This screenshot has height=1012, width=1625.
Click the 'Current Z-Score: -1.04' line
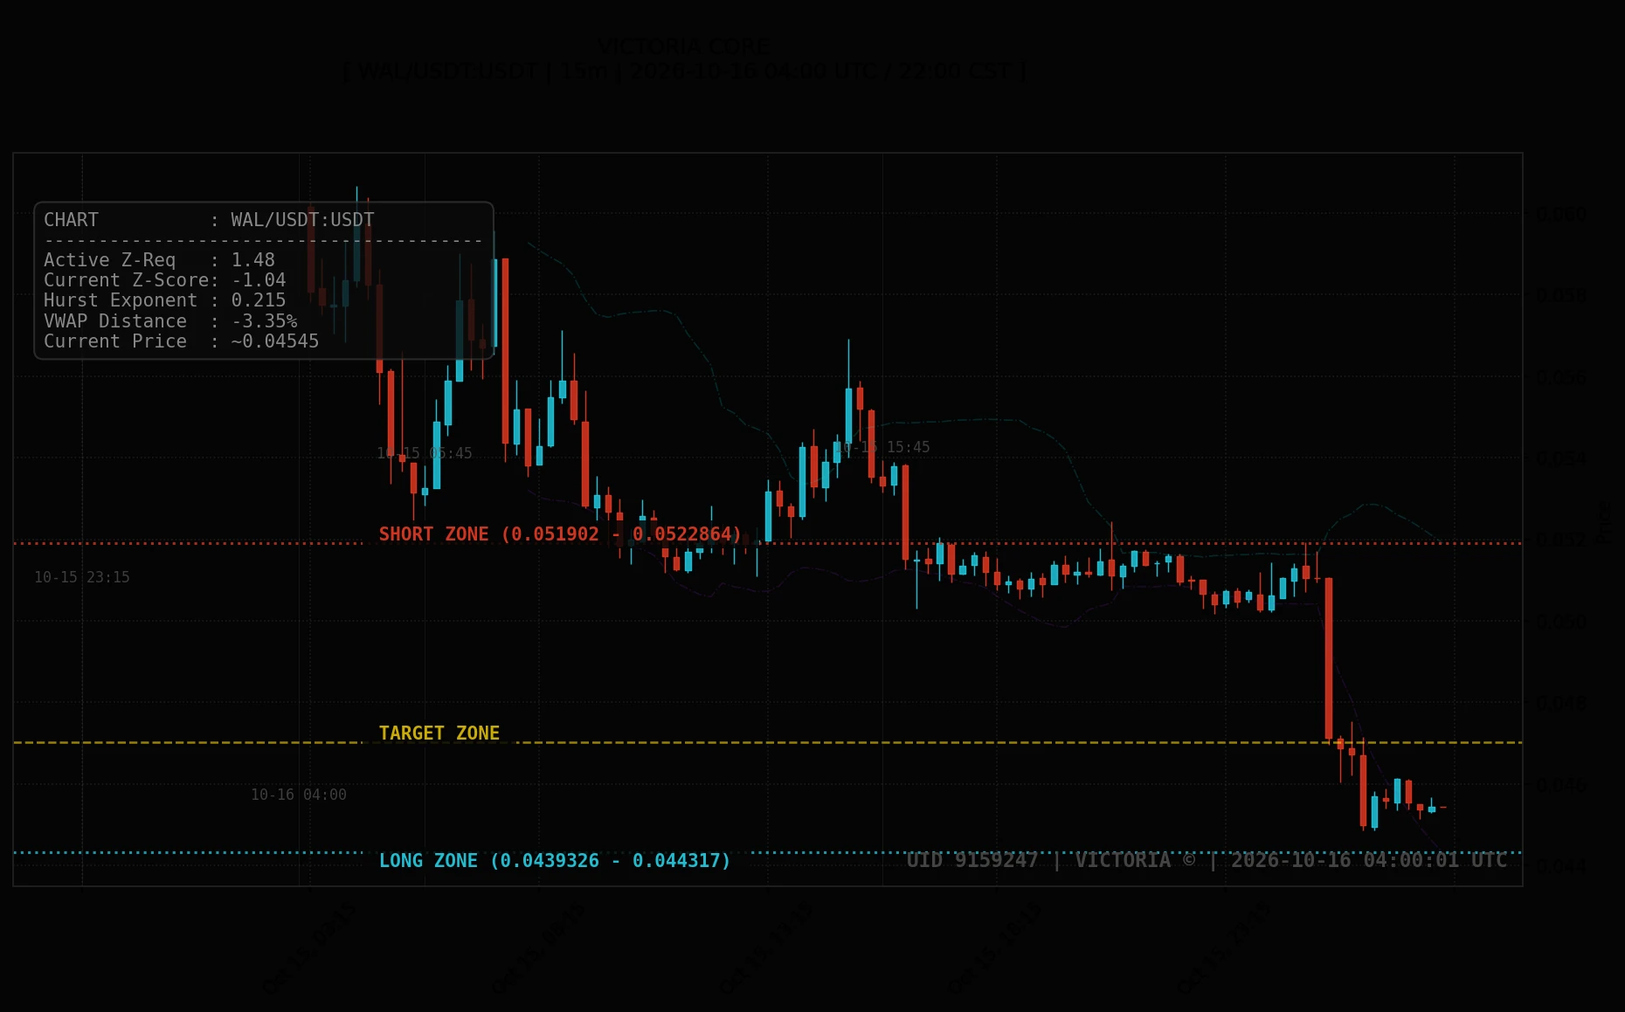(165, 280)
